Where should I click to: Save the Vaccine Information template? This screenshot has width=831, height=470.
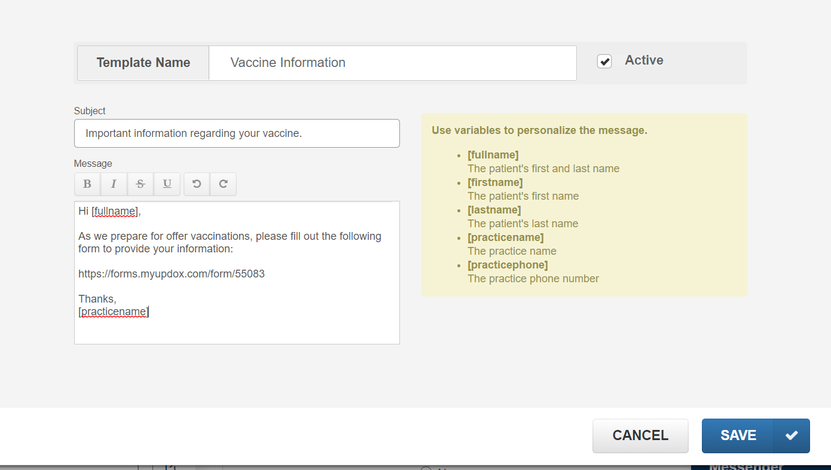738,435
